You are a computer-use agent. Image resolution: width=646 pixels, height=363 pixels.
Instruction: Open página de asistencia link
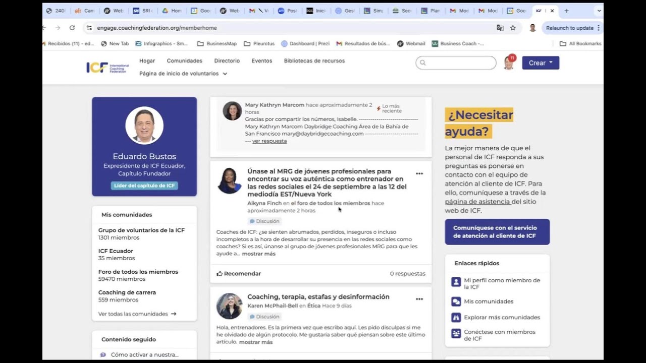click(478, 202)
